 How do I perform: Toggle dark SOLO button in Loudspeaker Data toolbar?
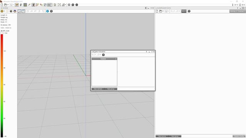tap(184, 11)
